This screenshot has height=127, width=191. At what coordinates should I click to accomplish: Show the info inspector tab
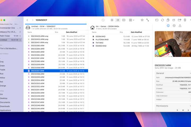(x=168, y=26)
